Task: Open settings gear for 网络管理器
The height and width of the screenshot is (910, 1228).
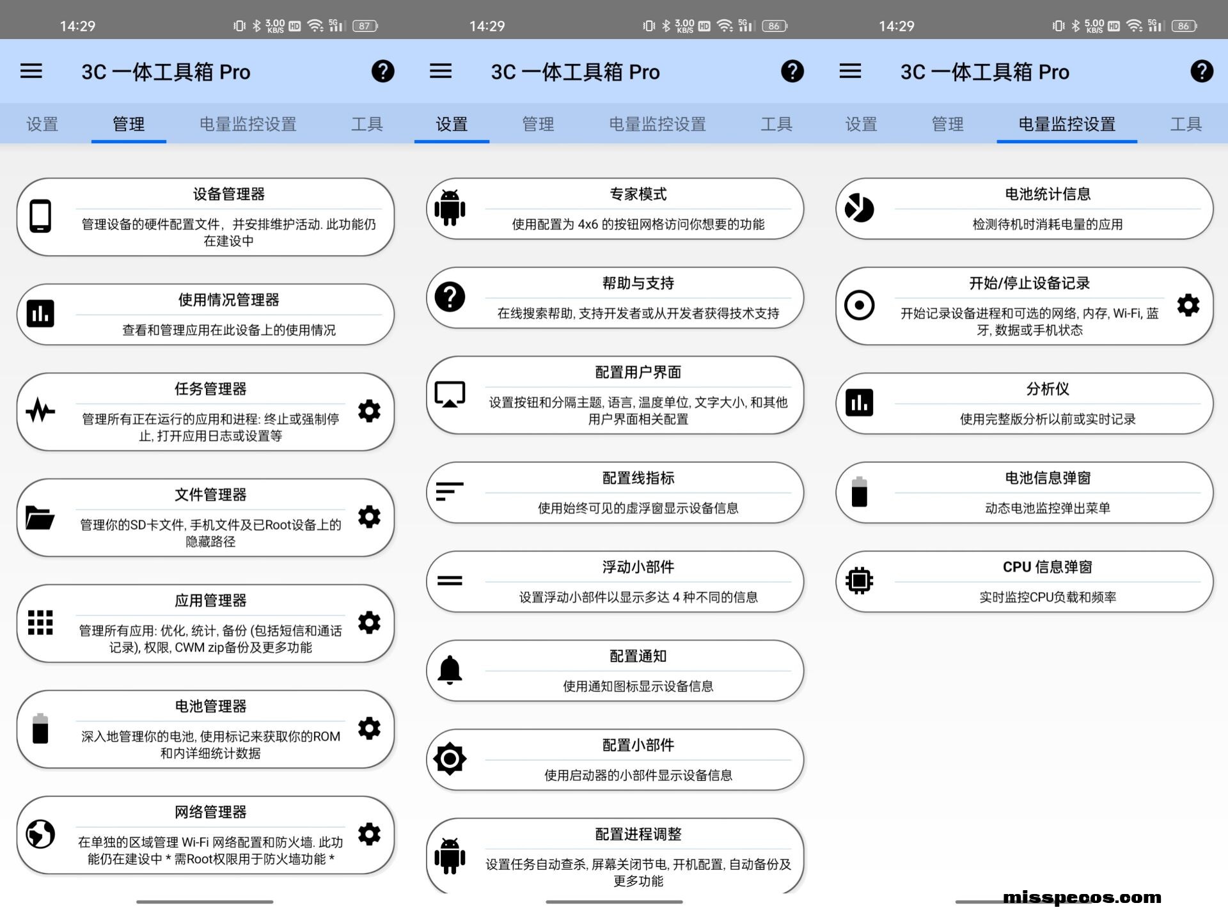Action: (369, 835)
